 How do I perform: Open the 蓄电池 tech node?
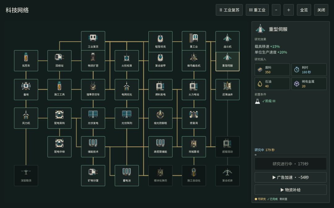127,176
